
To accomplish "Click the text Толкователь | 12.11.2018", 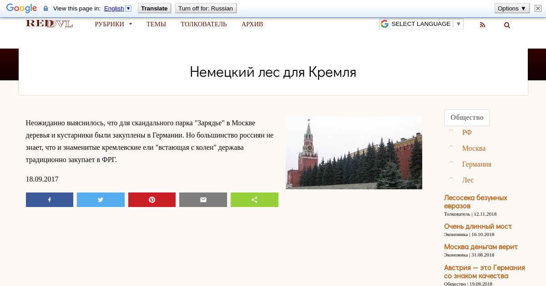I will [x=470, y=214].
